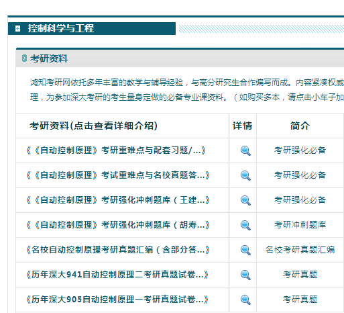Open link 历年深大905自动控制原理一考研真题试卷

(117, 300)
